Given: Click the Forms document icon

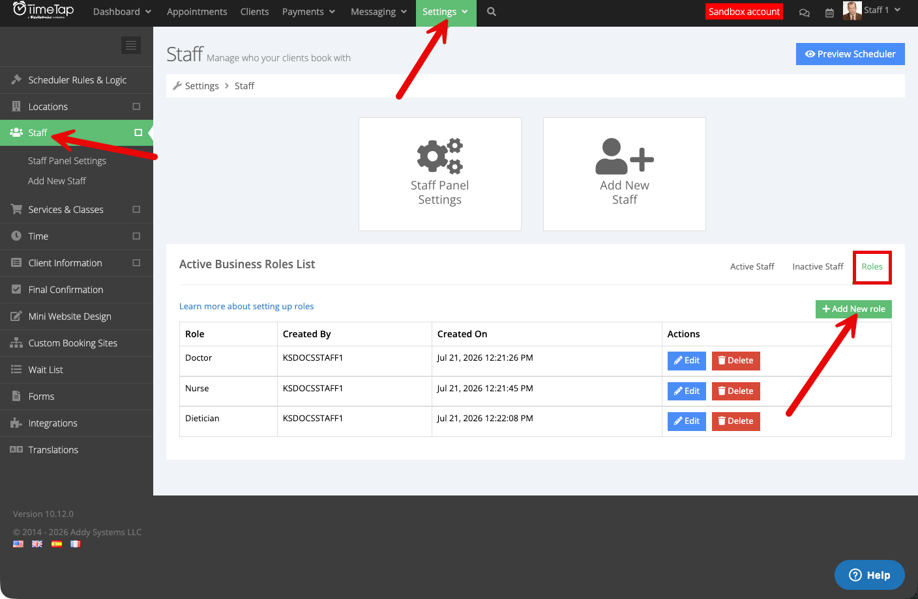Looking at the screenshot, I should [16, 396].
